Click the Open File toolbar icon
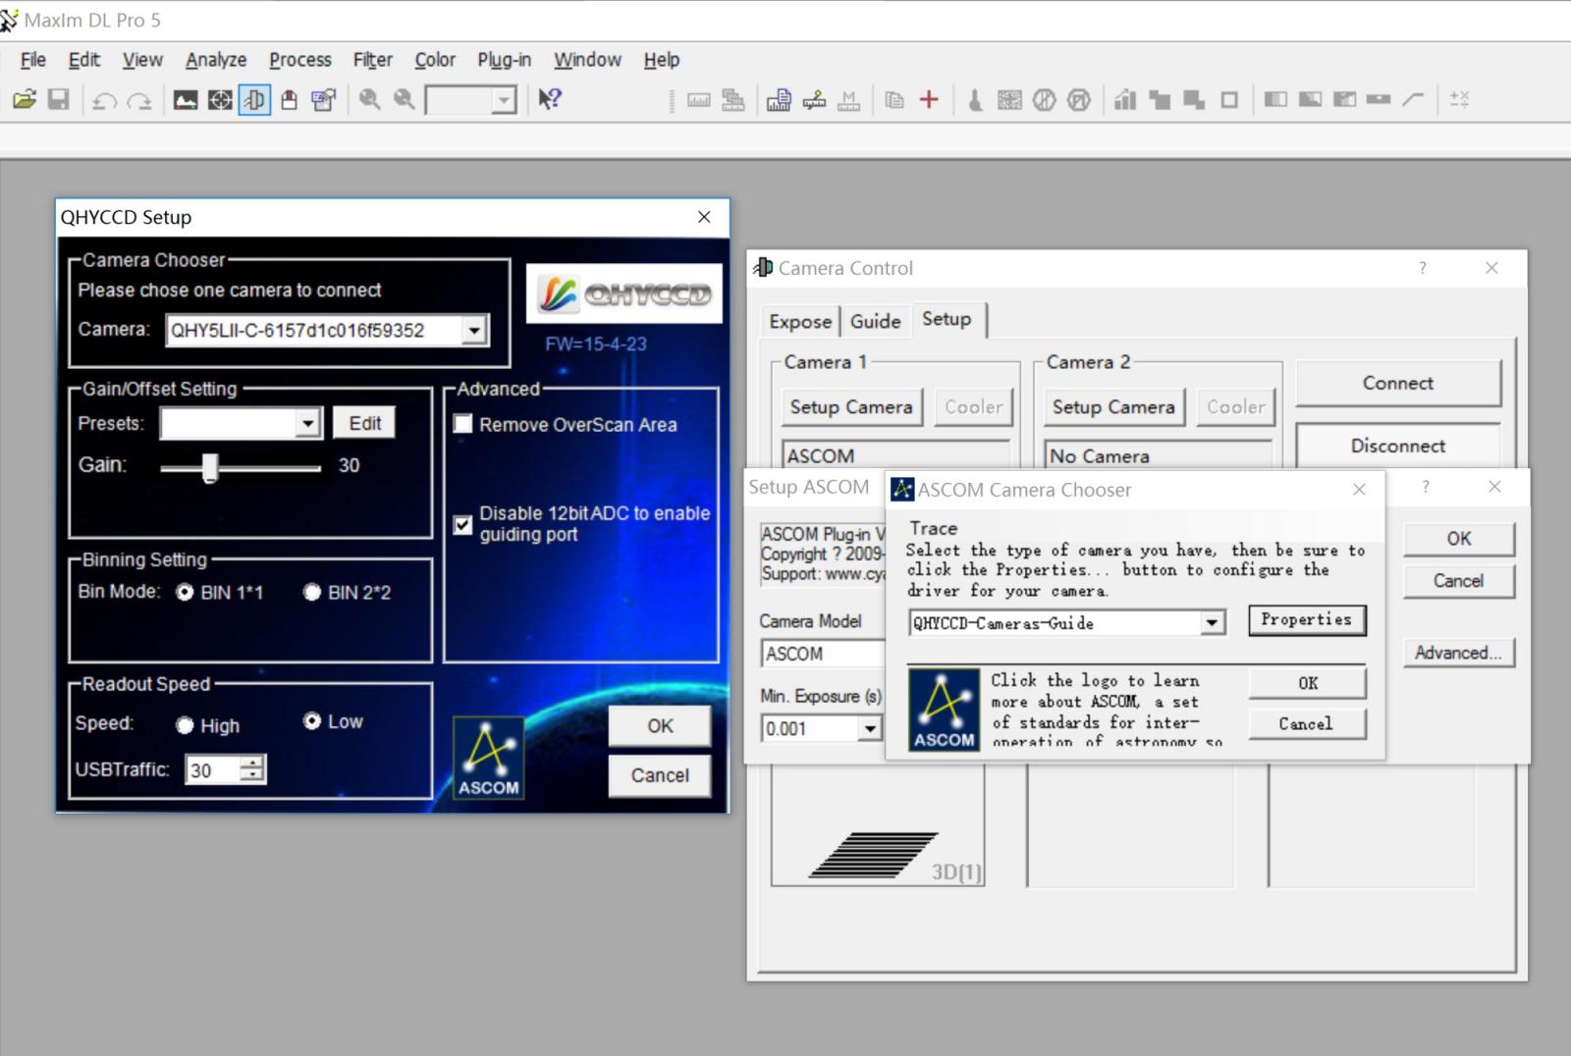This screenshot has width=1571, height=1056. click(25, 99)
